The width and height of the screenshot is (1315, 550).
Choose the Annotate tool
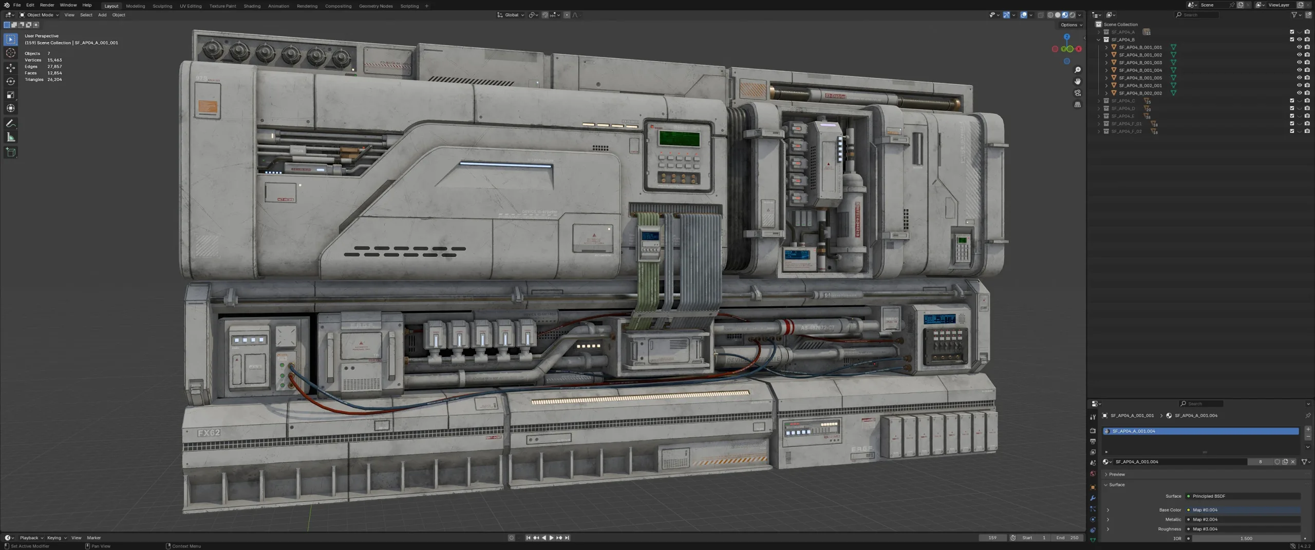(10, 124)
